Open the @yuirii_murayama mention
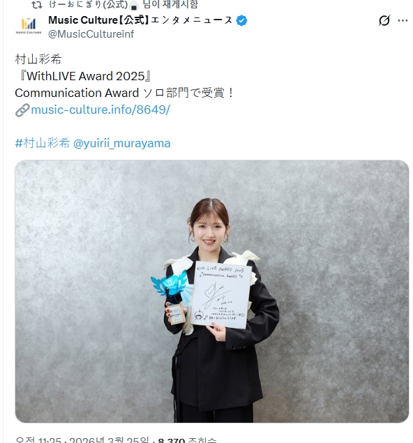Image resolution: width=413 pixels, height=443 pixels. click(x=122, y=144)
